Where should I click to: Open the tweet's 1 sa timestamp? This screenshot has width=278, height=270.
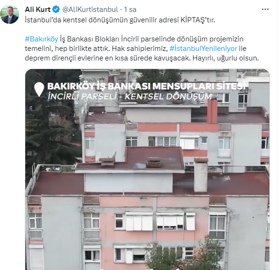coord(130,10)
